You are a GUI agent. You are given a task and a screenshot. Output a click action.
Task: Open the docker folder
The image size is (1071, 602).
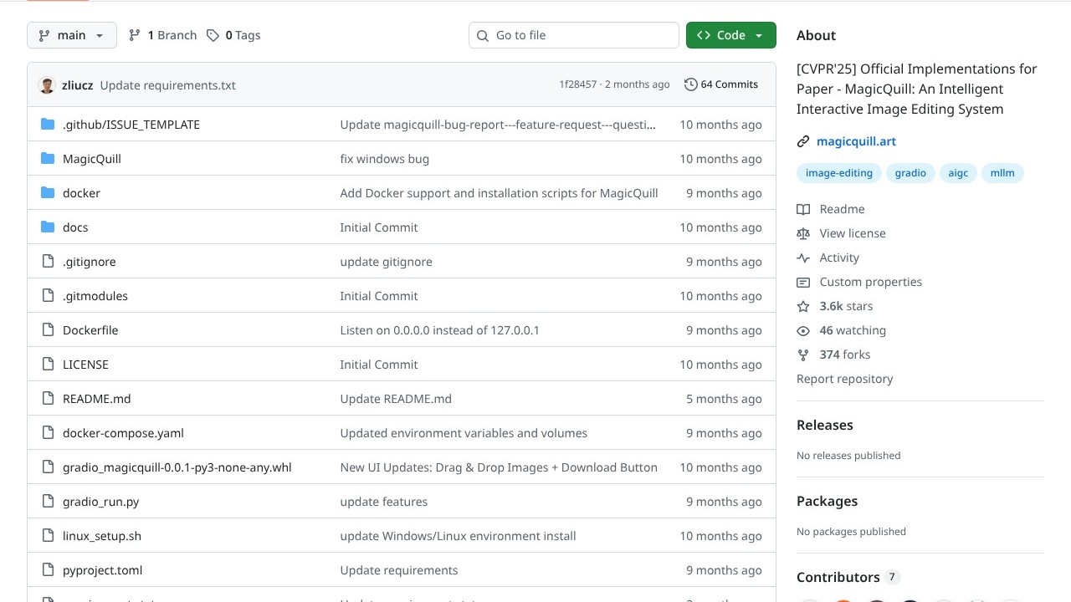[x=81, y=193]
